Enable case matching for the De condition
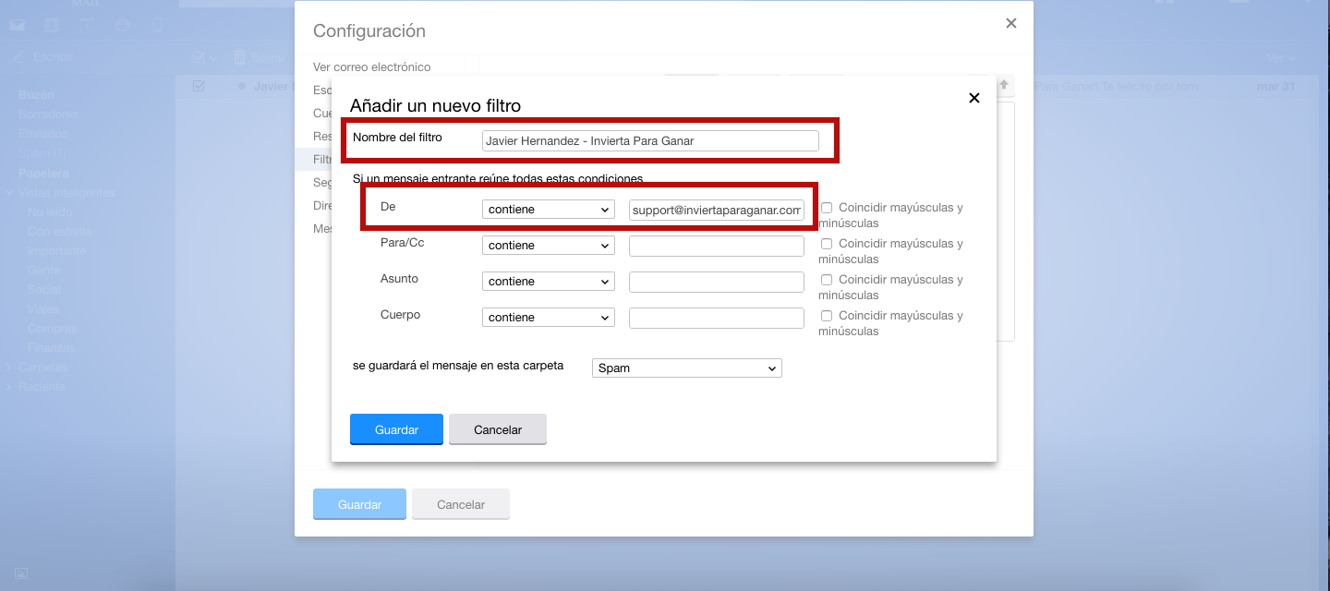Screen dimensions: 1330x591 point(827,208)
